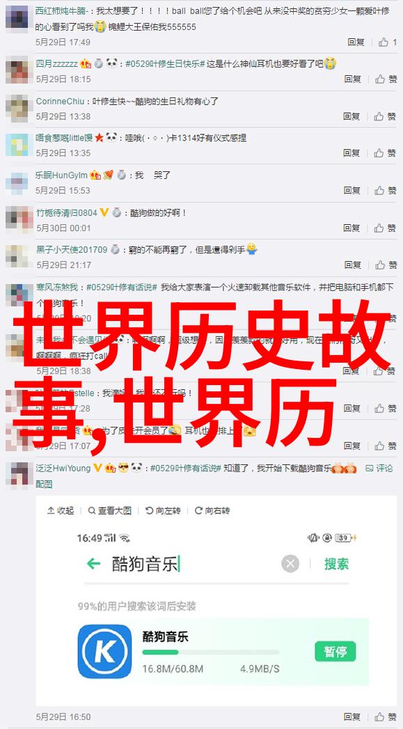This screenshot has width=403, height=729.
Task: Tap the green back arrow
Action: [x=94, y=564]
